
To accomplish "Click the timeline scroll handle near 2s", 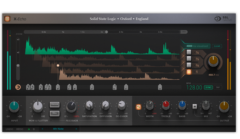I will pyautogui.click(x=107, y=32).
